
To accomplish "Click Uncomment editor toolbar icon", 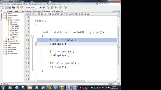I will tap(88, 14).
